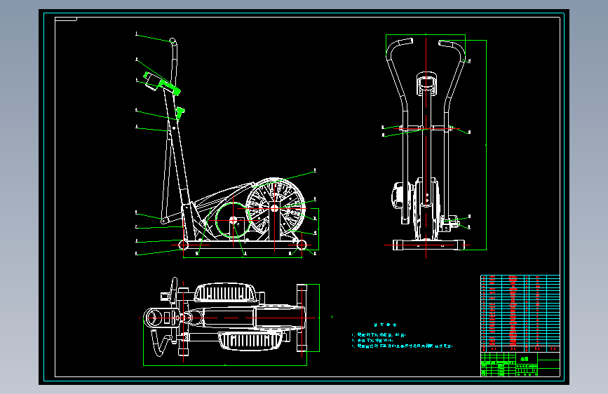
Task: Click the green belt pulley circle in the side view
Action: (233, 220)
